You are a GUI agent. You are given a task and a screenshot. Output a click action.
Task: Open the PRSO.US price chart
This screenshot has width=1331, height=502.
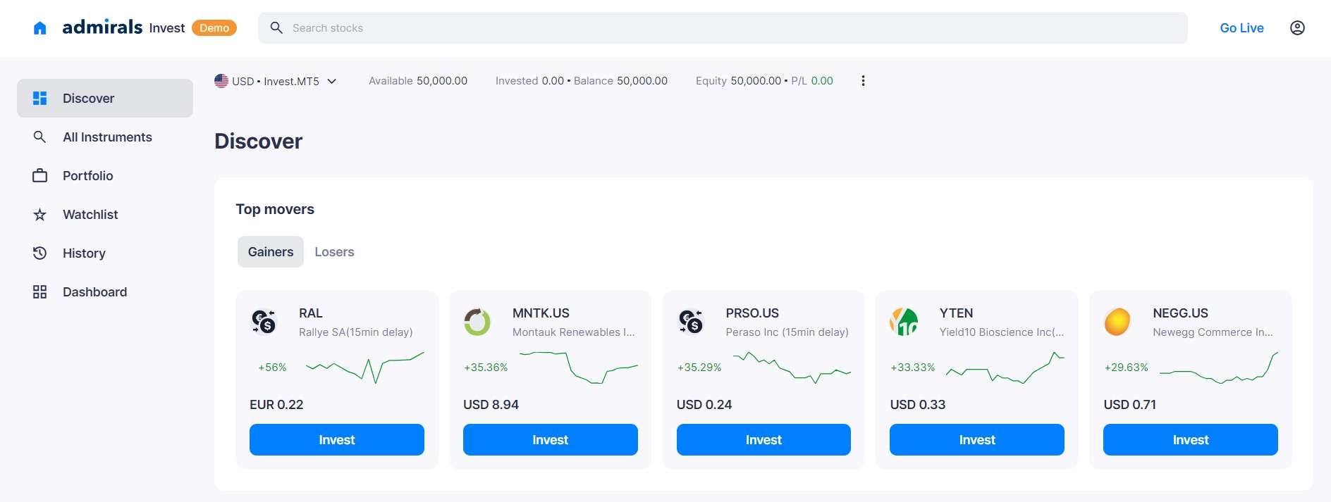tap(792, 367)
